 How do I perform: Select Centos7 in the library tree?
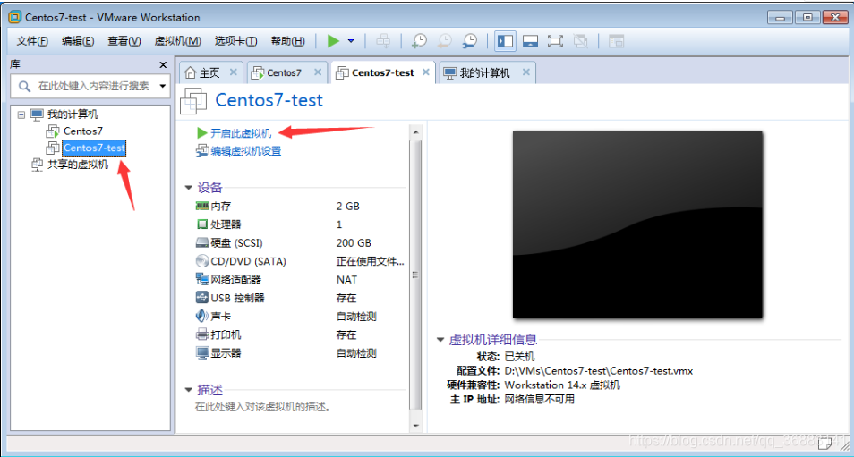coord(82,131)
